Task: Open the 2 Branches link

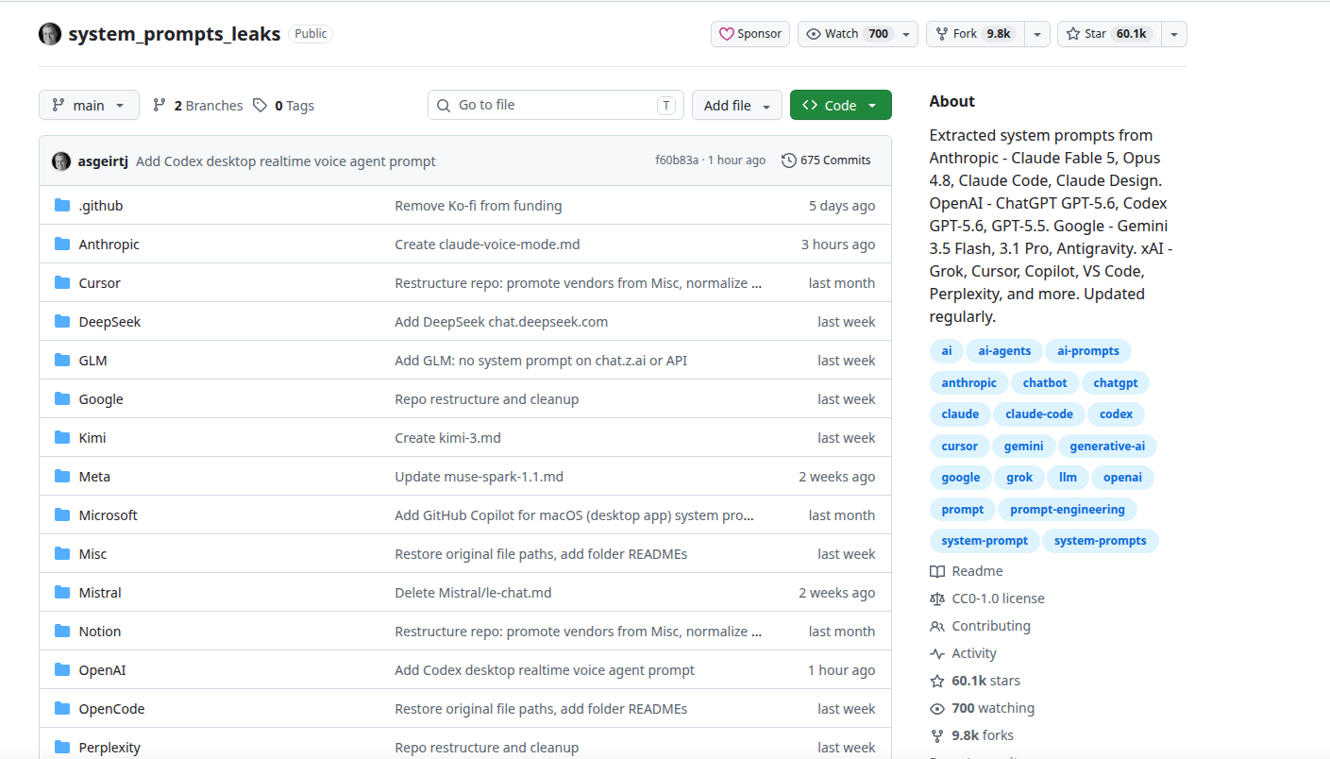Action: (197, 106)
